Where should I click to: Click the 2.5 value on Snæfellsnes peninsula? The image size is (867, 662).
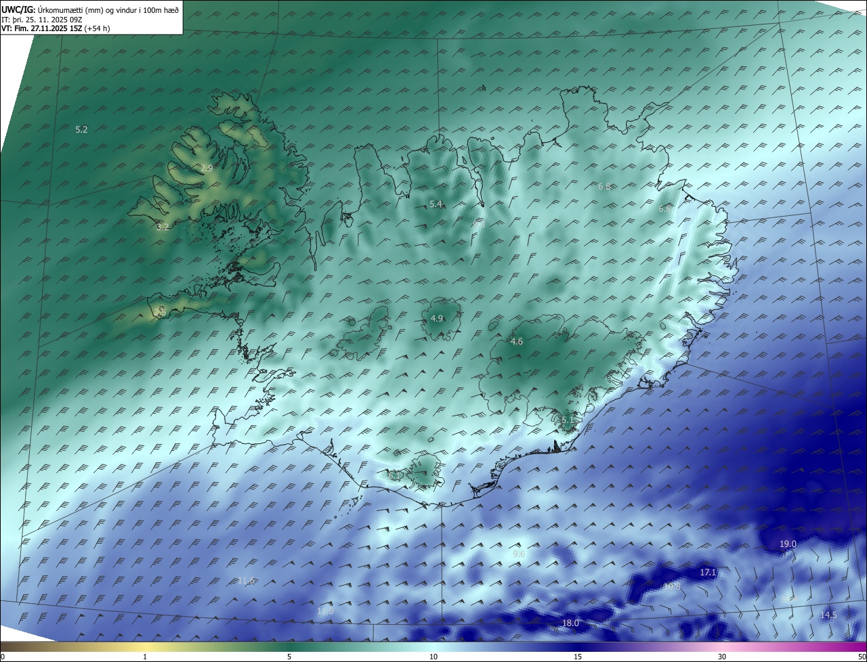161,311
